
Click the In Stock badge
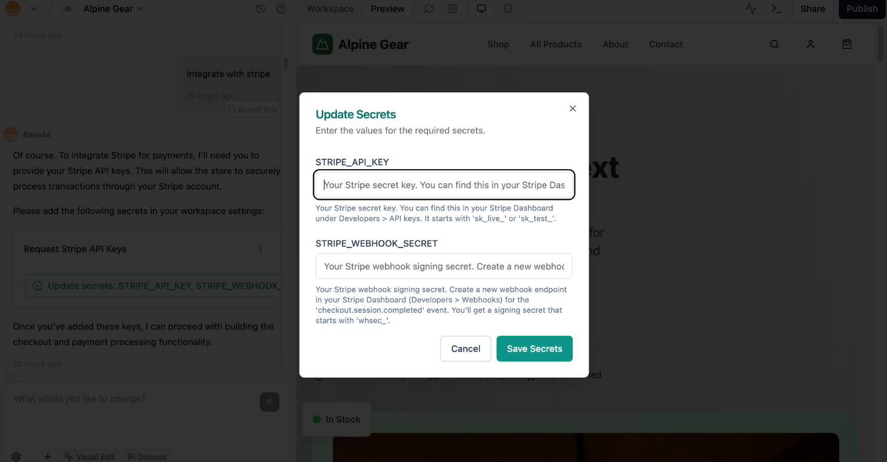pos(336,420)
